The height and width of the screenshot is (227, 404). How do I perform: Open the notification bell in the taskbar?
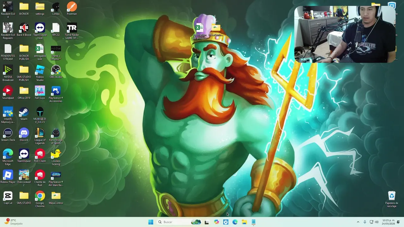pos(398,222)
